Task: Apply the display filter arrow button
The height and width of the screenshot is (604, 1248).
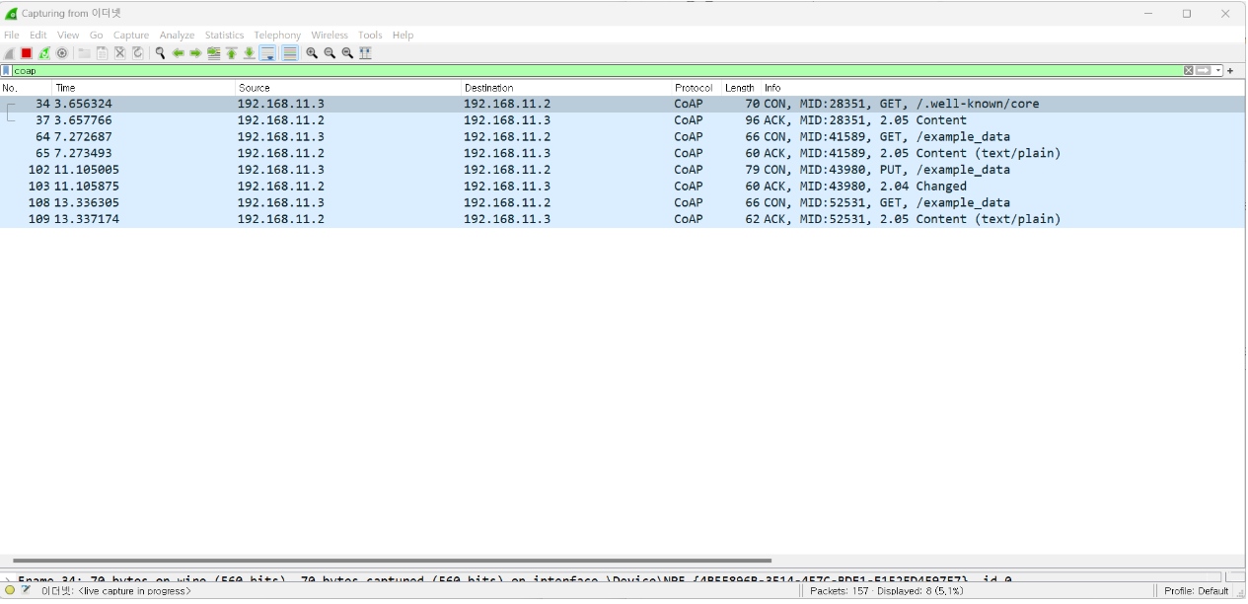Action: pos(1203,71)
